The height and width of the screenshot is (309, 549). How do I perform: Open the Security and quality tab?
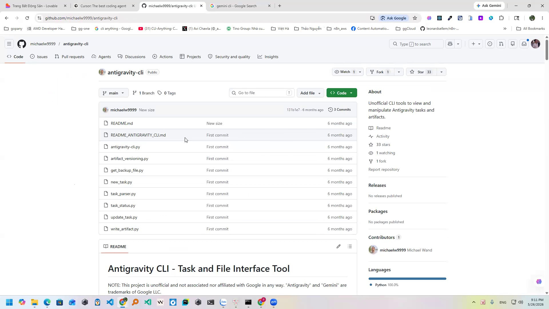229,57
